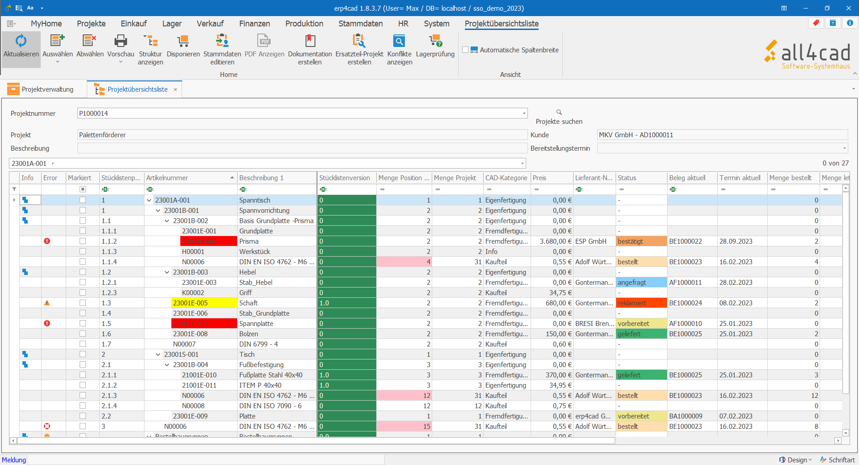
Task: Click the Struktur anzeigen icon
Action: (x=150, y=41)
